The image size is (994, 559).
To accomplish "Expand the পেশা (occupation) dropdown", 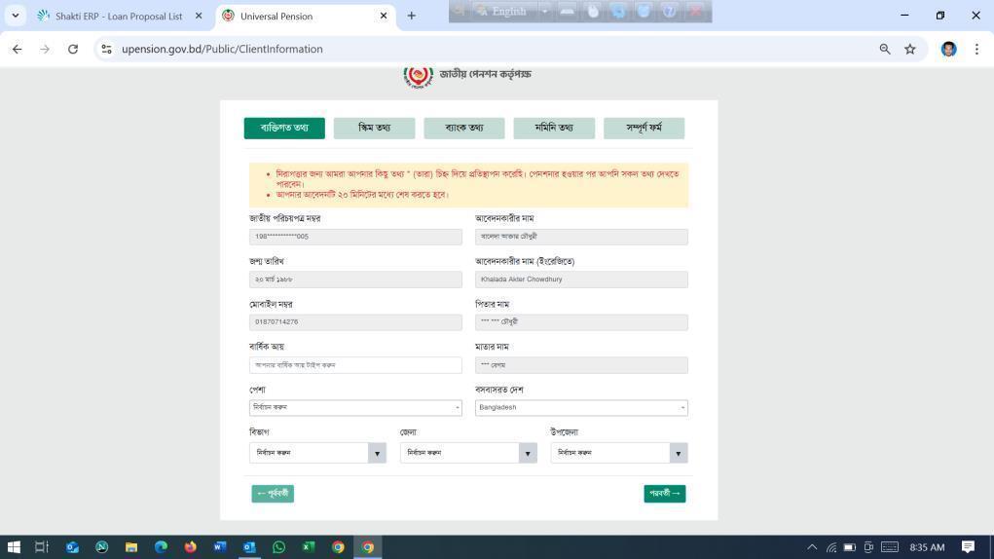I will [x=355, y=408].
